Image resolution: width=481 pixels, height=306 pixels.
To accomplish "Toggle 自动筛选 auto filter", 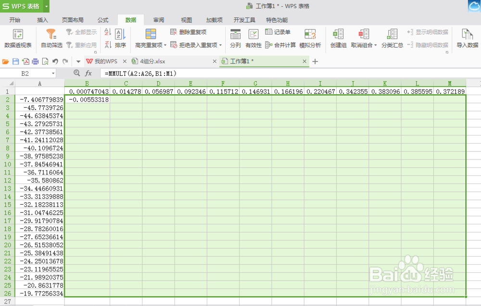I will [x=51, y=38].
